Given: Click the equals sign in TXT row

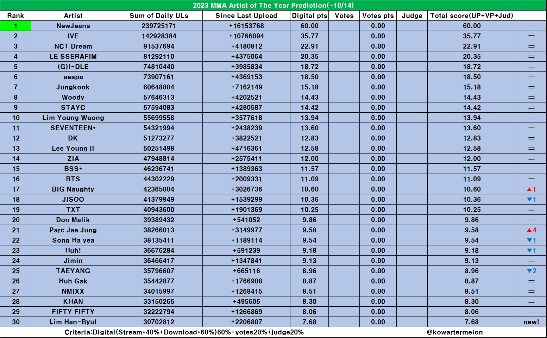Looking at the screenshot, I should coord(532,210).
